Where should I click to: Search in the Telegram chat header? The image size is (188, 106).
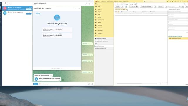click(86, 4)
